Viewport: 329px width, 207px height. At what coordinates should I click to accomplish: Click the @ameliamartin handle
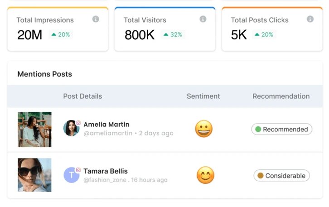pos(108,133)
